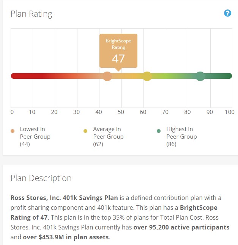
Task: Click the yellow legend dot for Average in Peer Group
Action: point(85,131)
